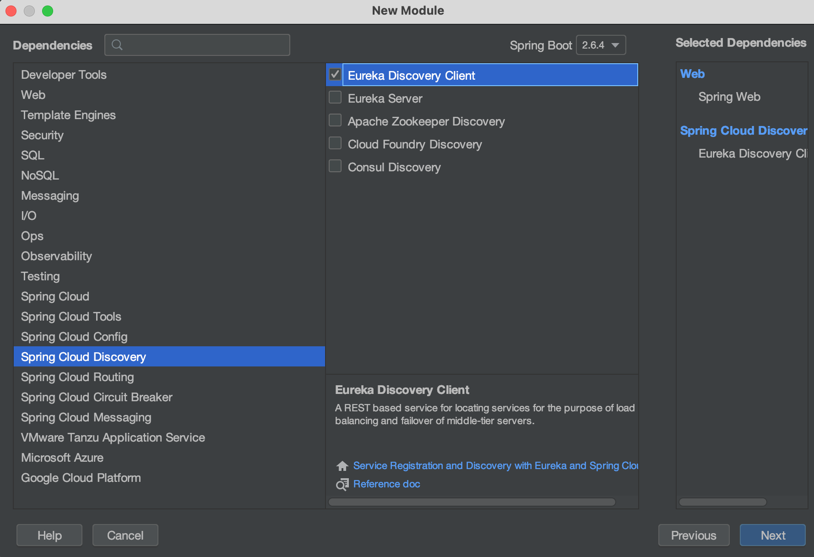Screen dimensions: 814x557
Task: Select the Ops category
Action: coord(169,236)
